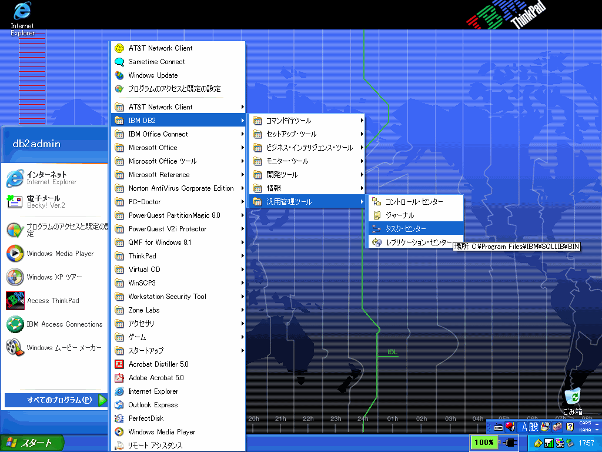Open PC-Doctor program folder

pyautogui.click(x=178, y=202)
